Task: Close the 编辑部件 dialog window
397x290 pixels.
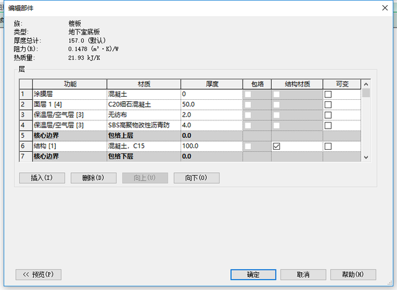Action: pos(384,8)
